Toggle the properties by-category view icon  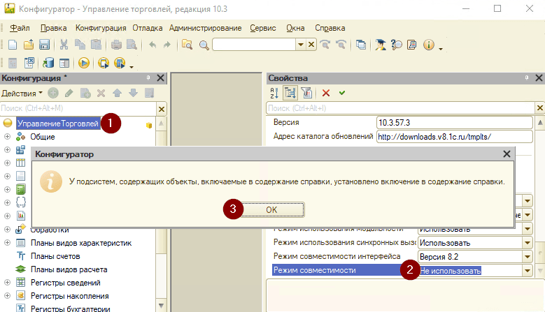(x=290, y=93)
